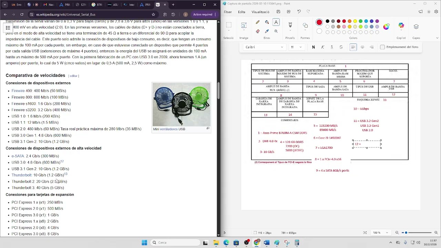Enable the Emplenament del fons checkbox
The image size is (441, 248).
(382, 47)
